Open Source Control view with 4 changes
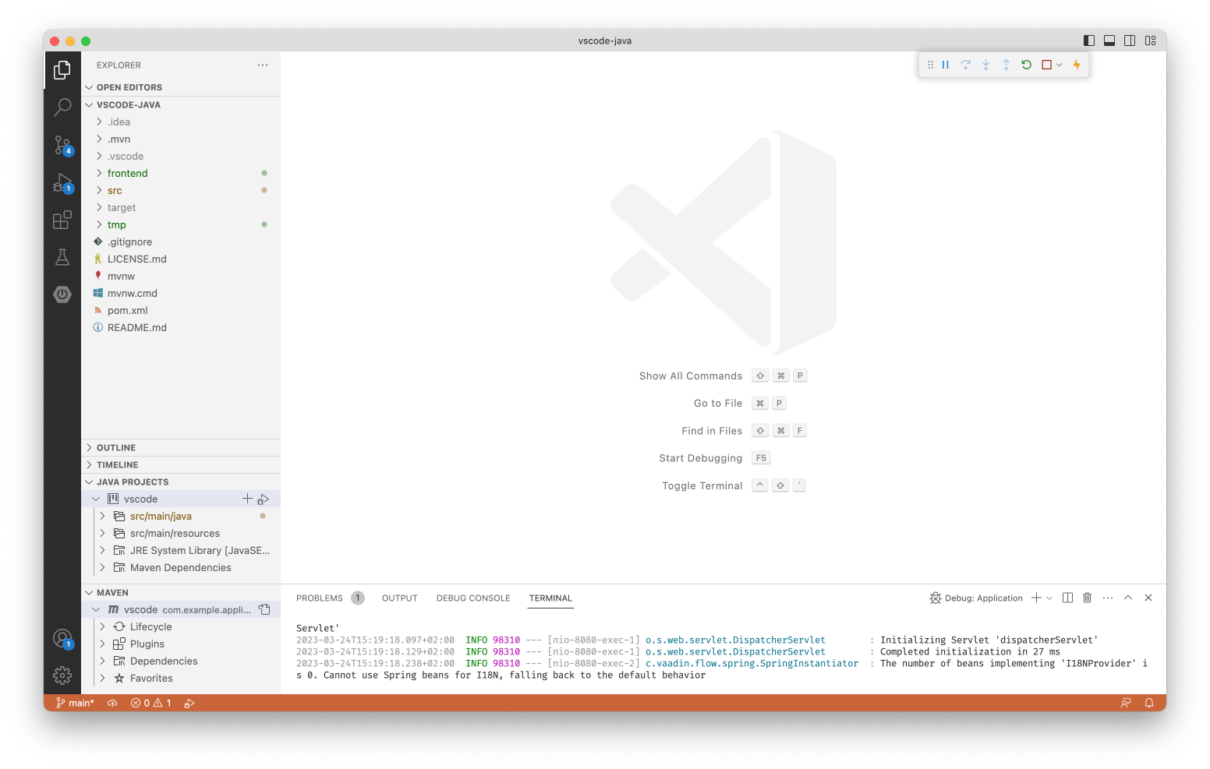 pyautogui.click(x=62, y=145)
